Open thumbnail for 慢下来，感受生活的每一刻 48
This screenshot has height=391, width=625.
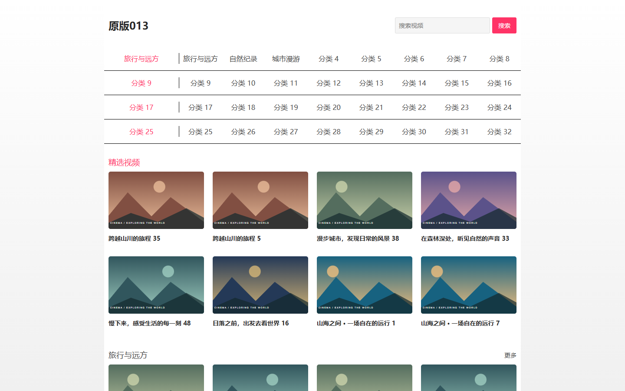click(x=156, y=285)
